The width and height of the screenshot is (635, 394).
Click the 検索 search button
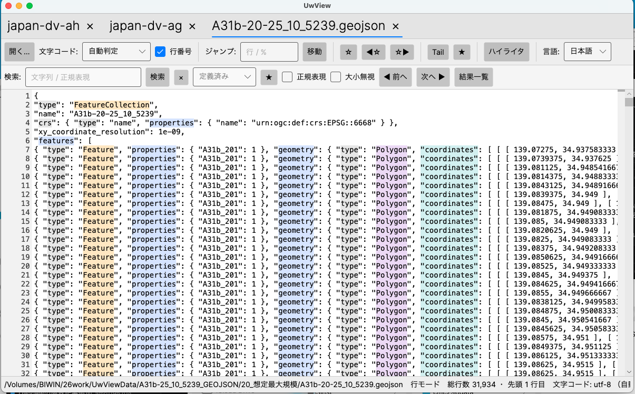point(158,77)
